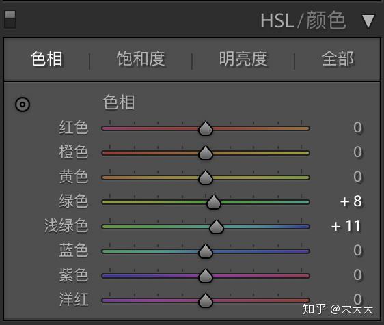Screen dimensions: 384x325
Task: Click the 色相 section heading above sliders
Action: coord(119,102)
